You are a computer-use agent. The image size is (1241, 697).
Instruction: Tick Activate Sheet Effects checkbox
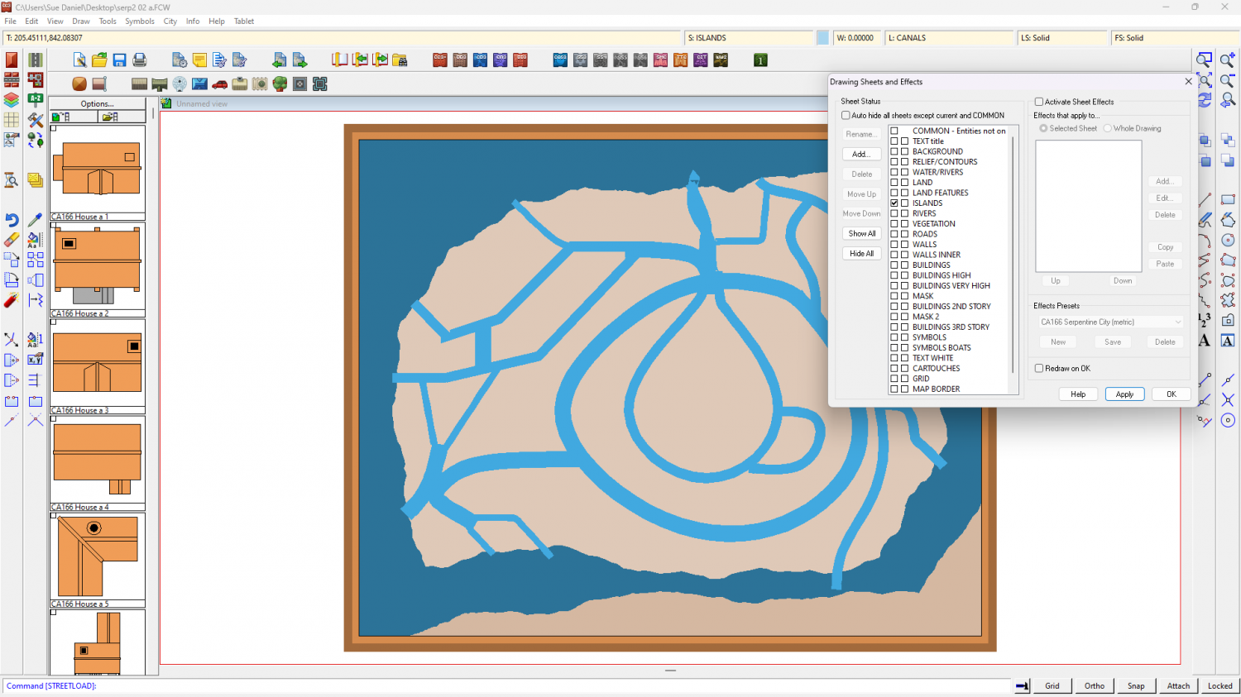[1039, 102]
